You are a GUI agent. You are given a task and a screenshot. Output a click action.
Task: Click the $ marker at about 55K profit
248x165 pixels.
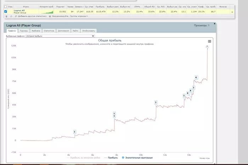coord(184,96)
